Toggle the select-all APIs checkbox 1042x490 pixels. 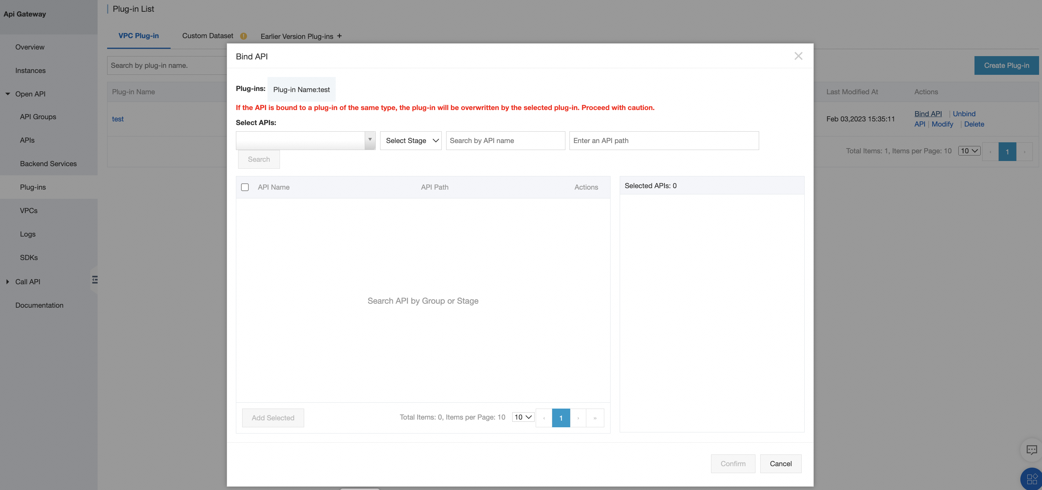point(245,187)
